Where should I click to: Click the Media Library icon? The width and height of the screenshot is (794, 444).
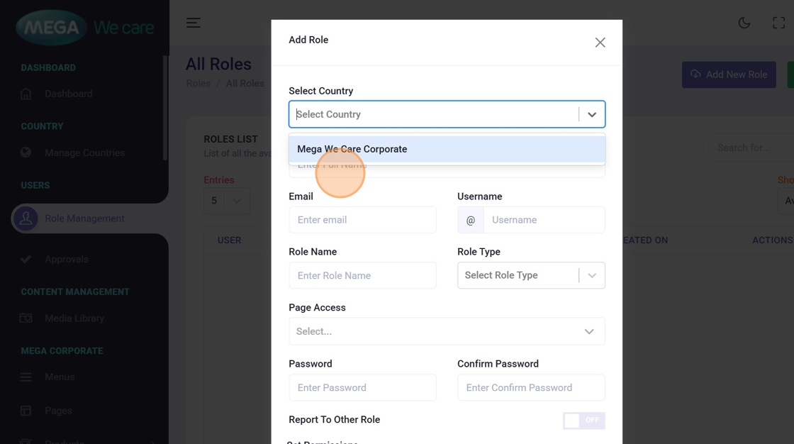pos(26,318)
